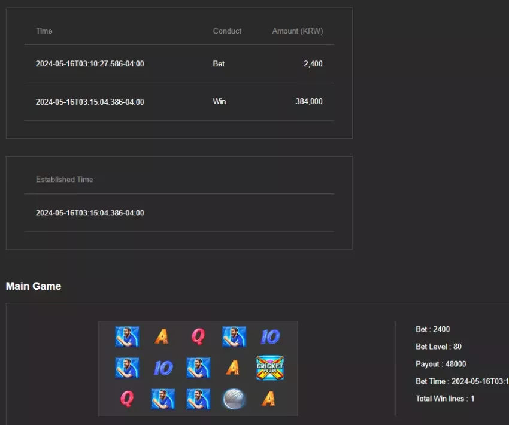
Task: Click the orange A in the top row
Action: click(161, 336)
